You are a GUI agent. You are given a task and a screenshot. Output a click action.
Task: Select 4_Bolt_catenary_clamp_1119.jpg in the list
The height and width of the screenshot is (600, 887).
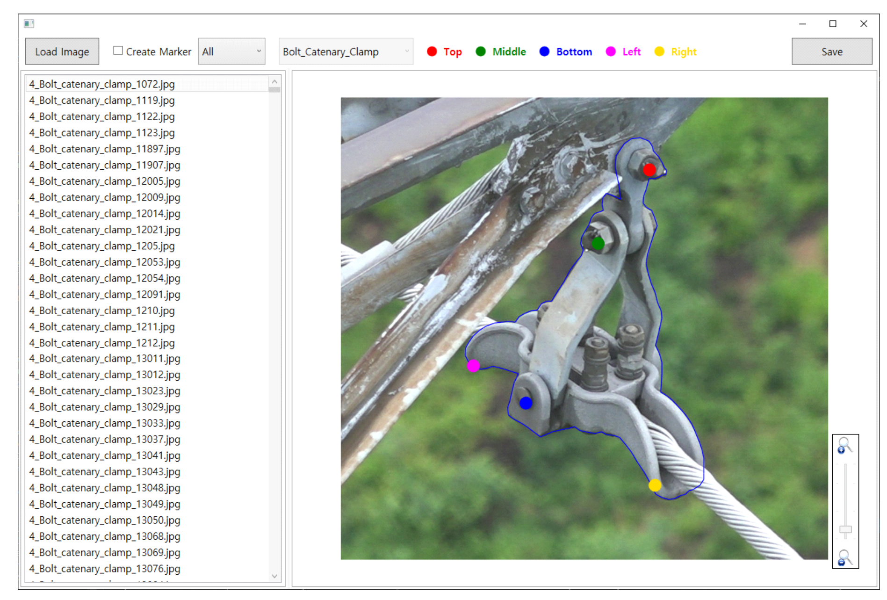tap(102, 101)
